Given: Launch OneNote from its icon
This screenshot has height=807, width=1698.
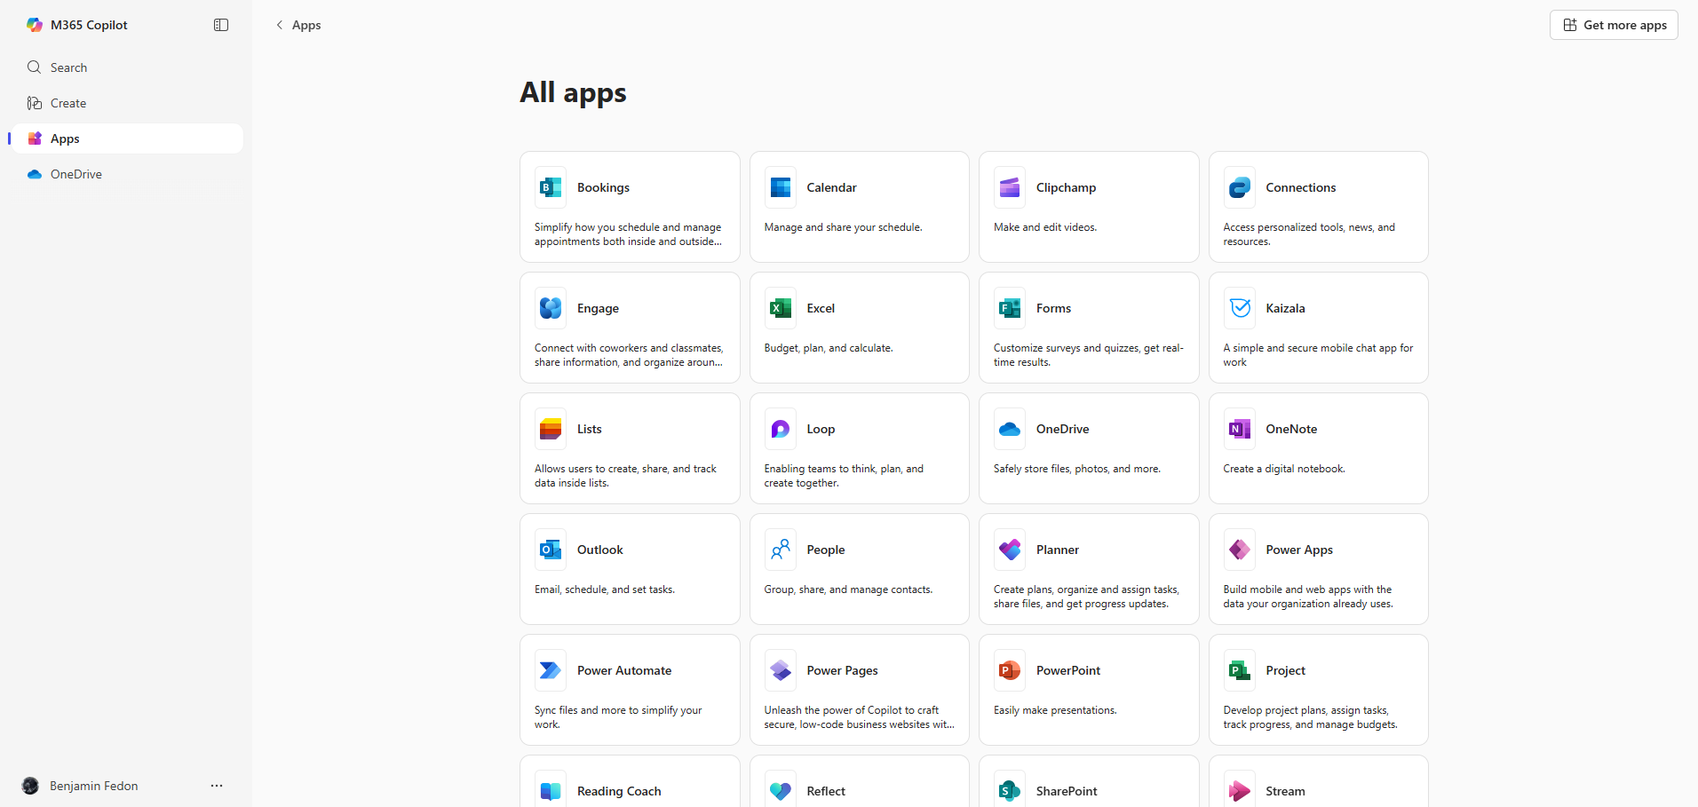Looking at the screenshot, I should click(1240, 429).
